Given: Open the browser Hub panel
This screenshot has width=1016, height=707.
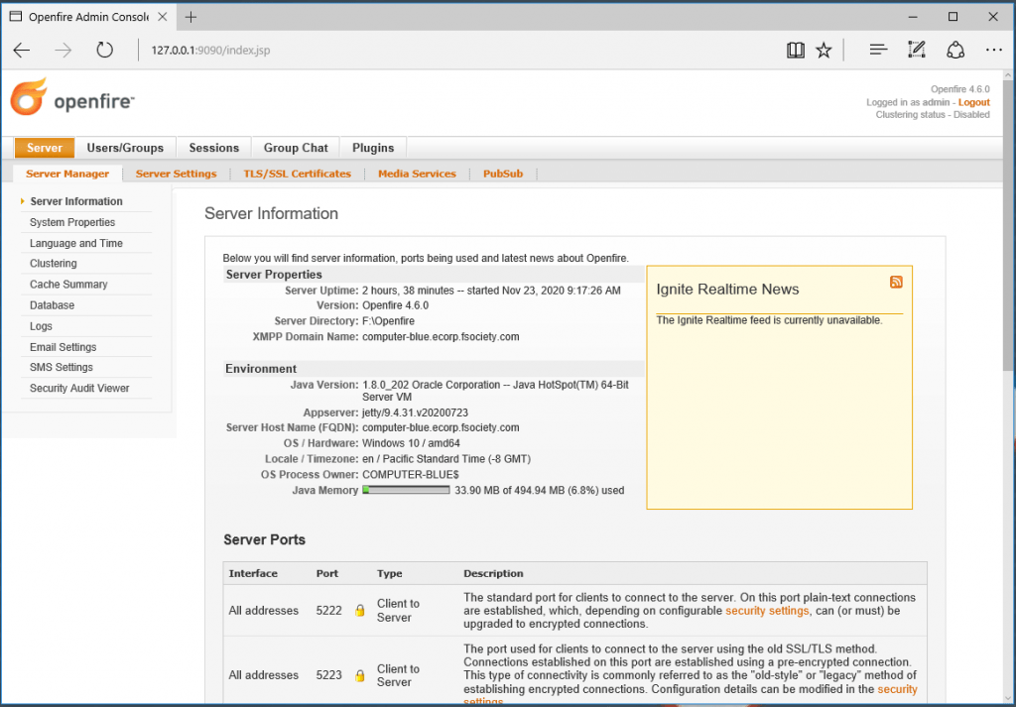Looking at the screenshot, I should pos(878,50).
